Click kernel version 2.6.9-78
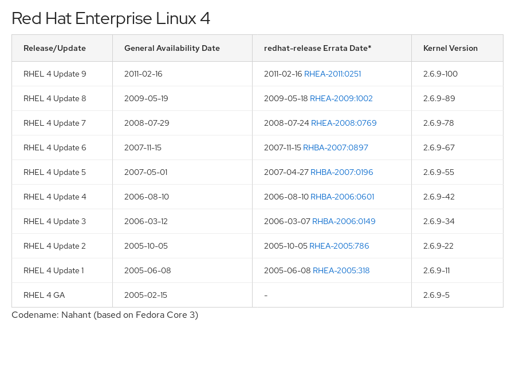 click(x=438, y=123)
